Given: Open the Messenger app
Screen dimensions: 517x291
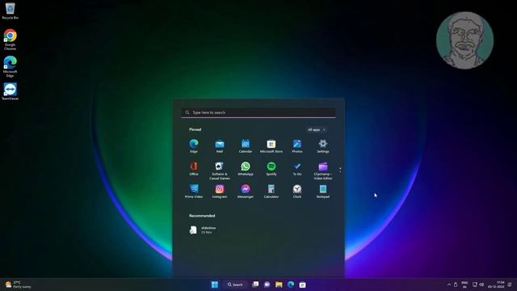Looking at the screenshot, I should tap(246, 192).
